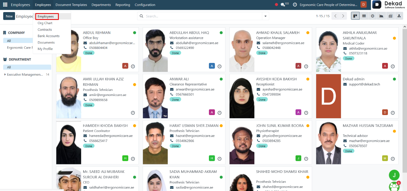Switch to List view
This screenshot has width=407, height=191.
point(364,16)
